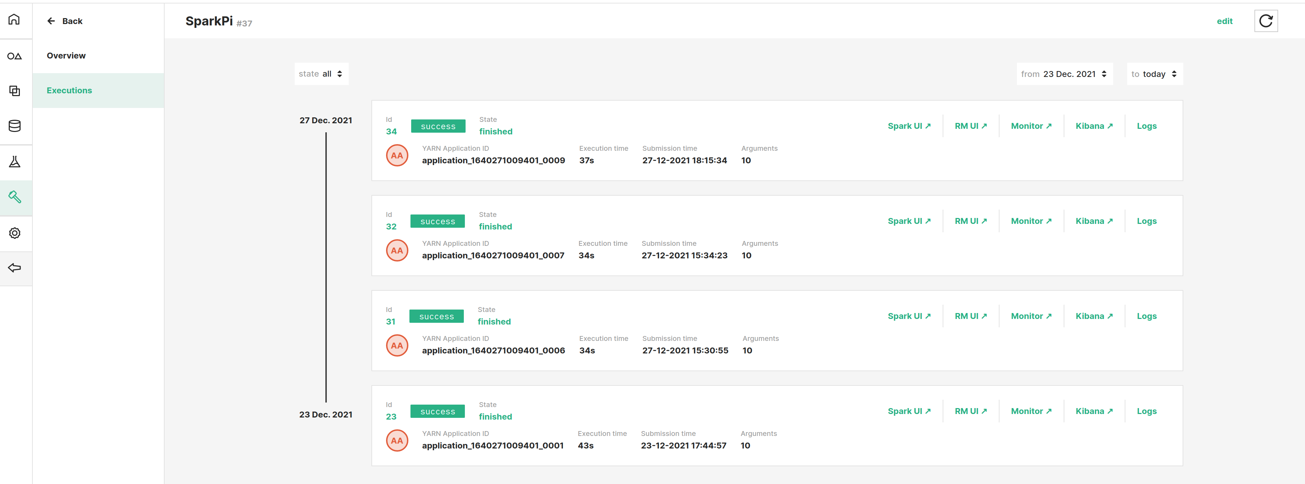Open Kibana for execution 34
This screenshot has height=484, width=1305.
click(x=1094, y=126)
